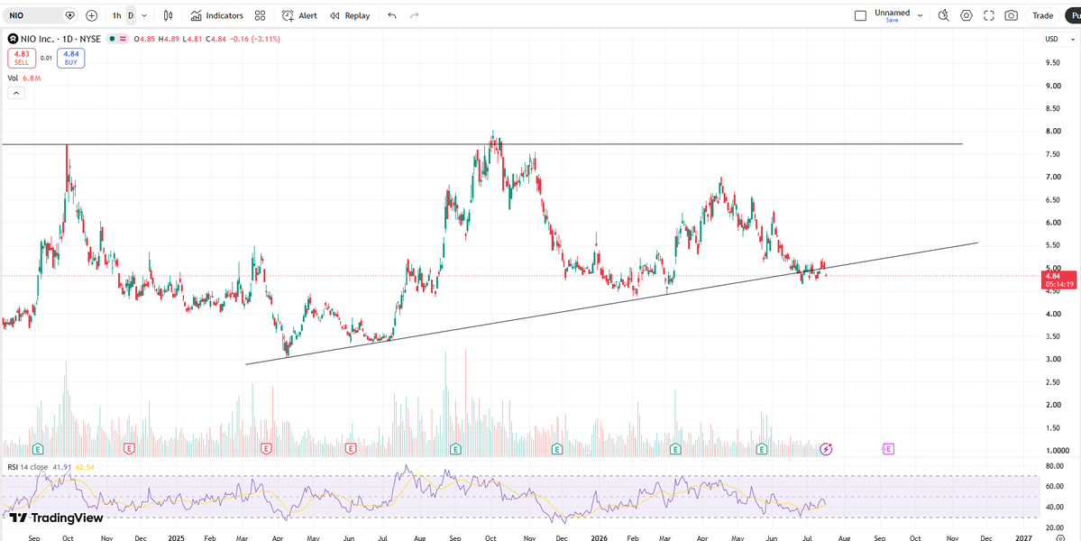Click the TradingView logo
Screen dimensions: 1081x541
click(56, 518)
